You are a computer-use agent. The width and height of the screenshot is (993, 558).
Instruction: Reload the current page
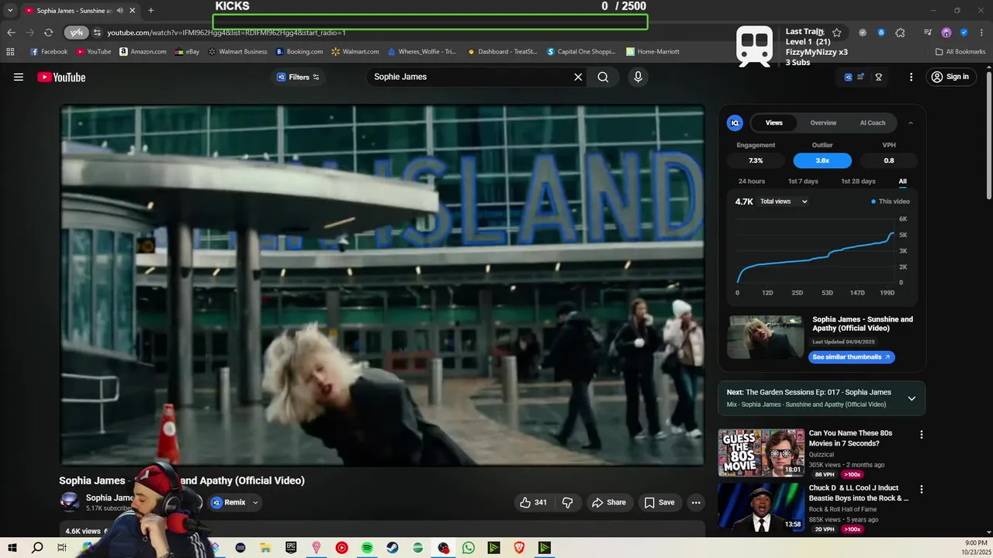coord(48,33)
